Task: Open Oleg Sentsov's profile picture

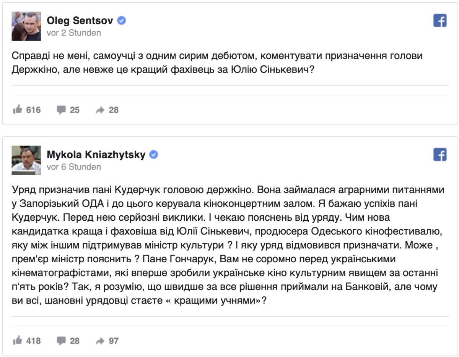Action: (26, 26)
